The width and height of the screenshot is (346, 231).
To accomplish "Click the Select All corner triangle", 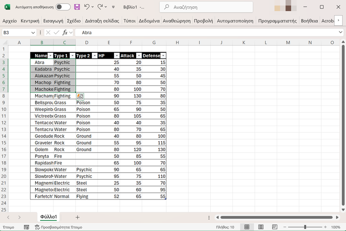I will tap(4, 42).
